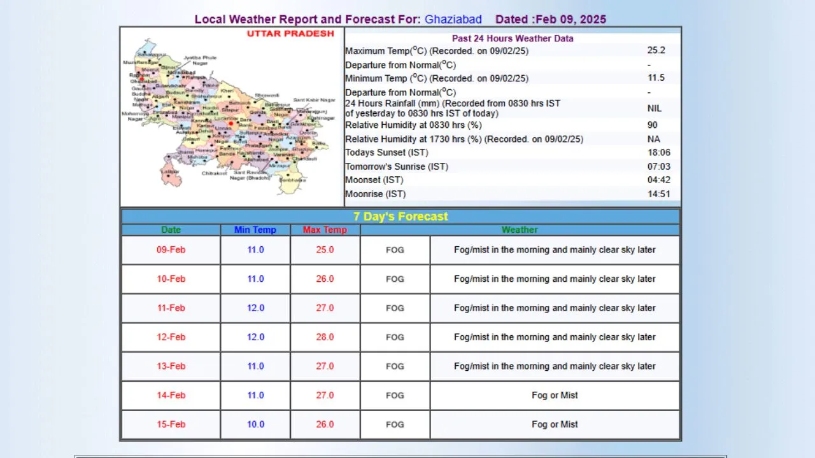
Task: Select the 'UTTAR PRADESH' map heading
Action: point(290,34)
